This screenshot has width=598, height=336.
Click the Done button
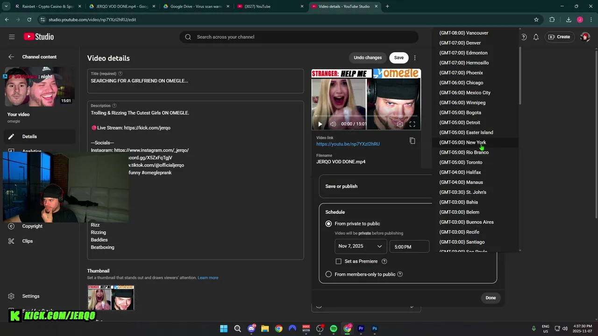pos(491,298)
